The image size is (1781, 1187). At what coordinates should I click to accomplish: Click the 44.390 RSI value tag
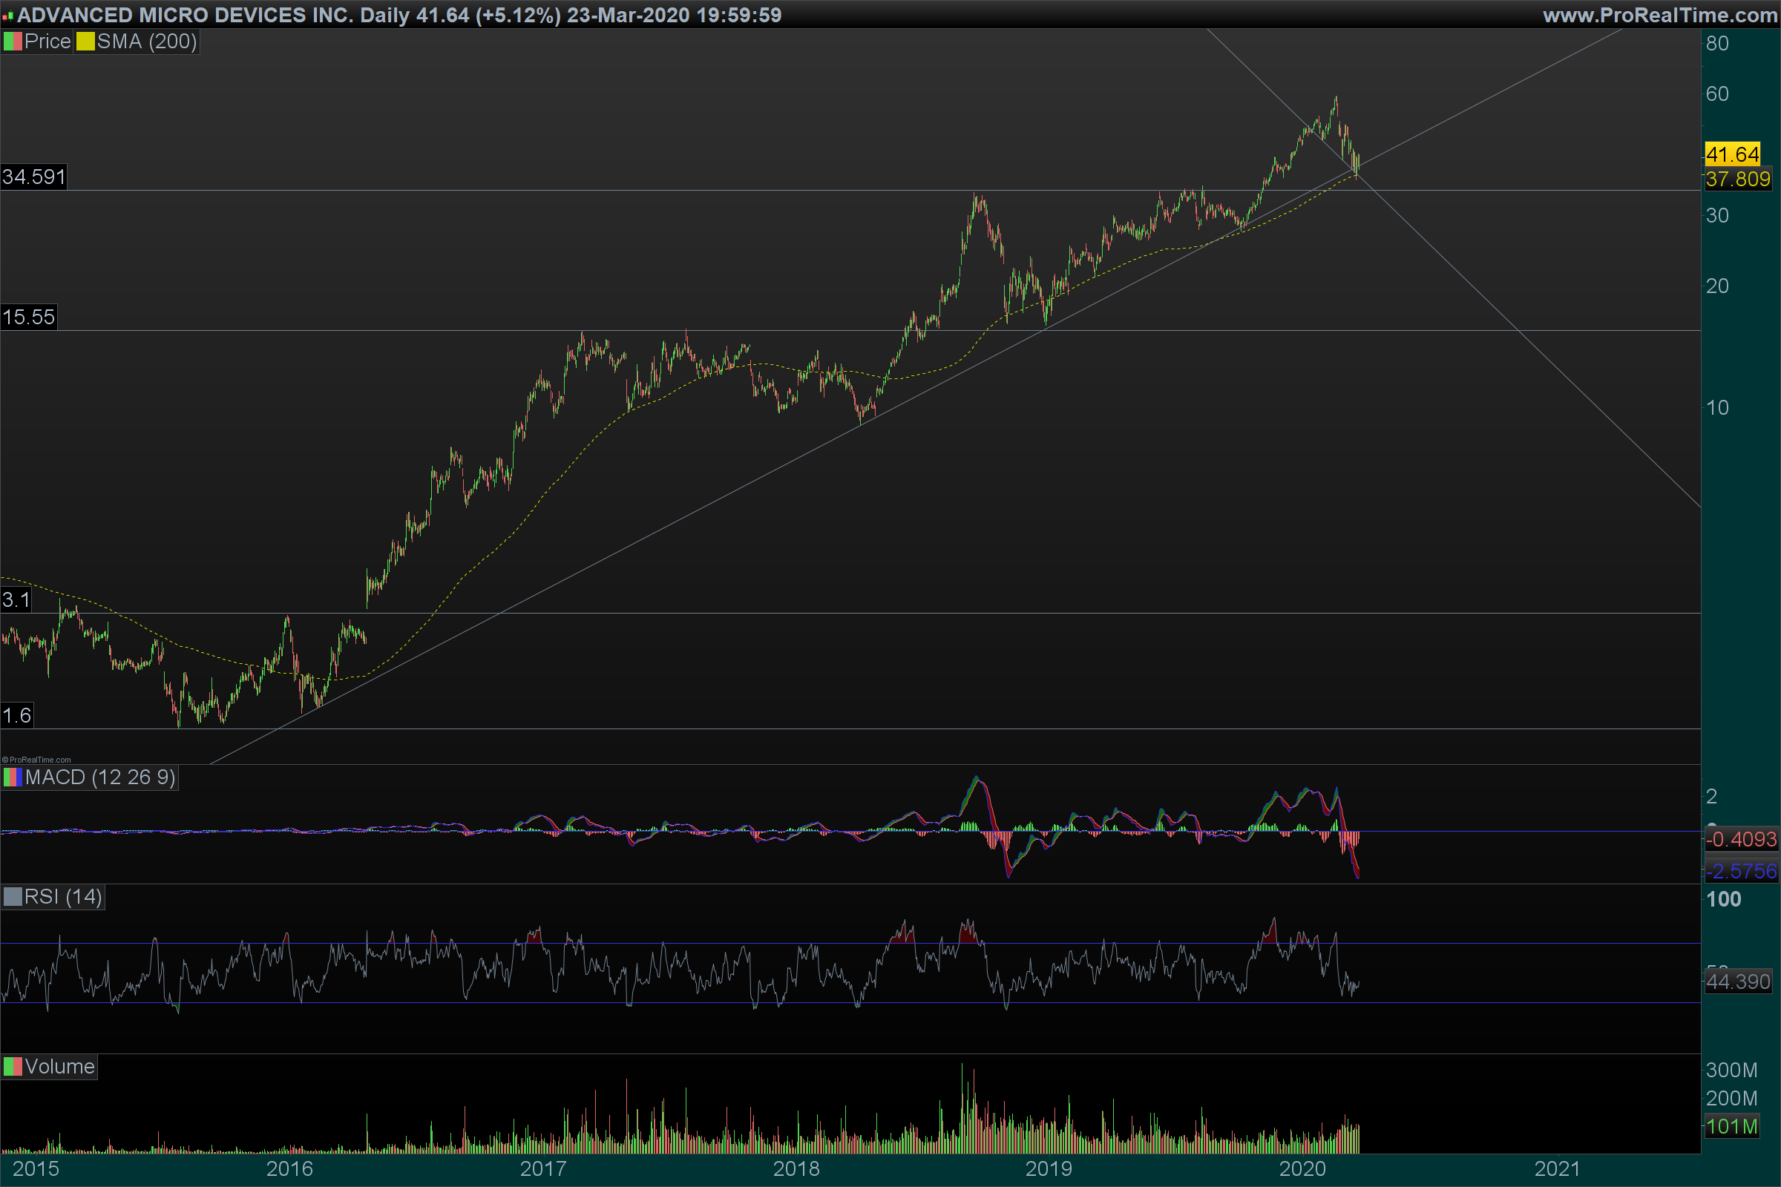tap(1737, 982)
